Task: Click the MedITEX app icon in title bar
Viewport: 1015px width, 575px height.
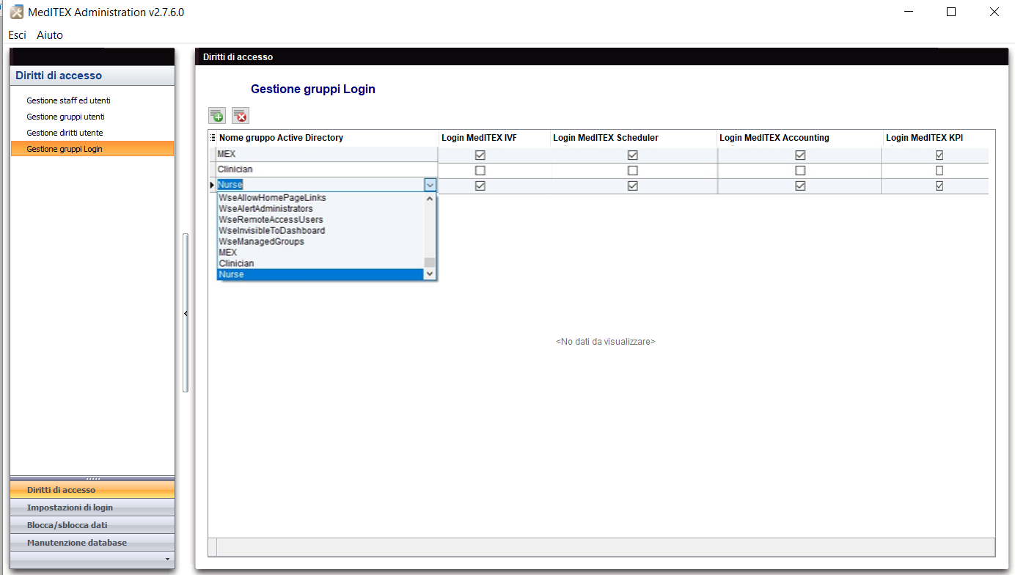Action: click(16, 12)
